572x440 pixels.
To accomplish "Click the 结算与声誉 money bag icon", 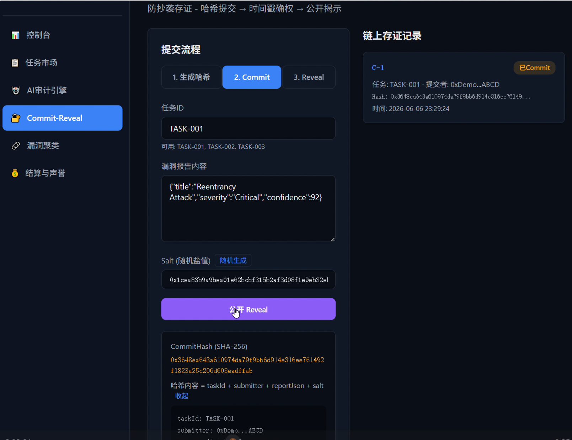I will pos(15,173).
